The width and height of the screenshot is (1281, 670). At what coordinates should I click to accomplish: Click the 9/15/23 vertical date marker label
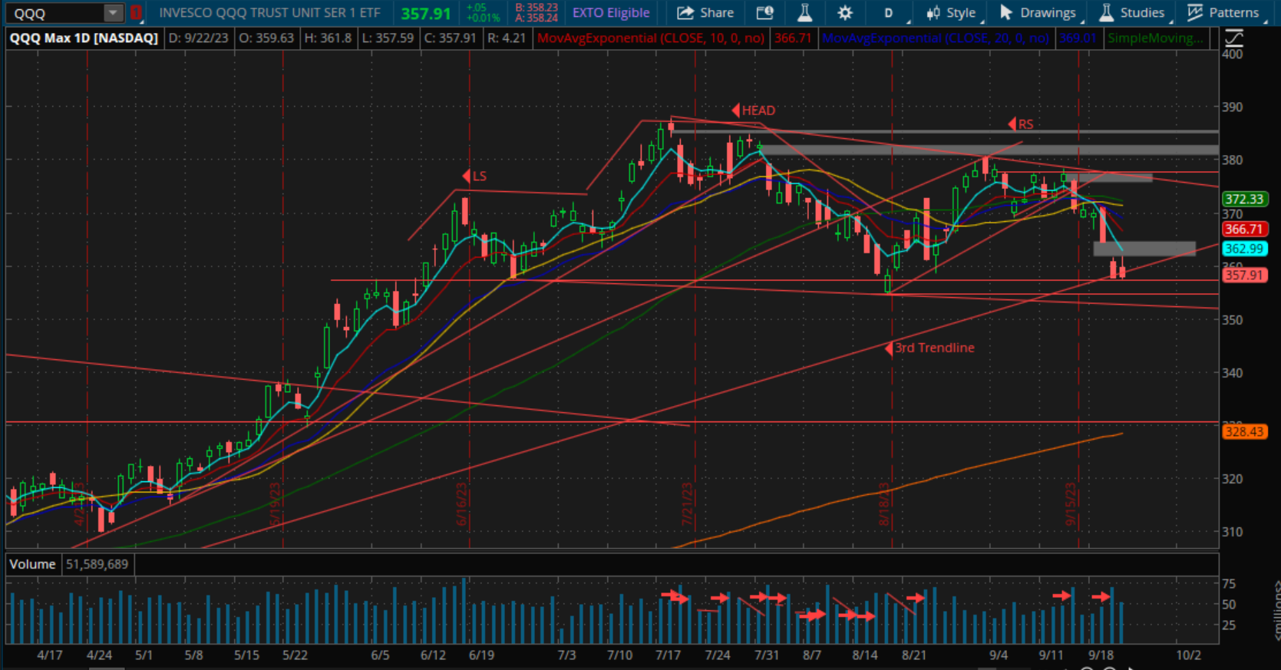coord(1071,504)
